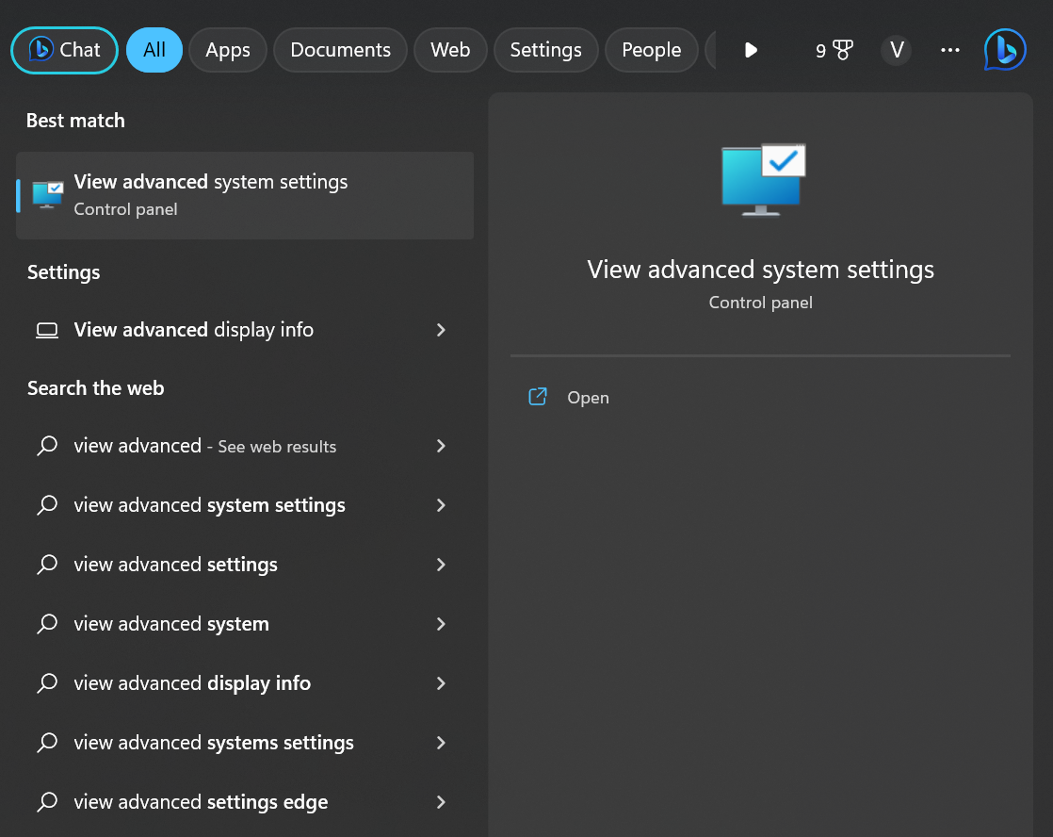This screenshot has height=837, width=1053.
Task: Click the V user account avatar
Action: tap(897, 50)
